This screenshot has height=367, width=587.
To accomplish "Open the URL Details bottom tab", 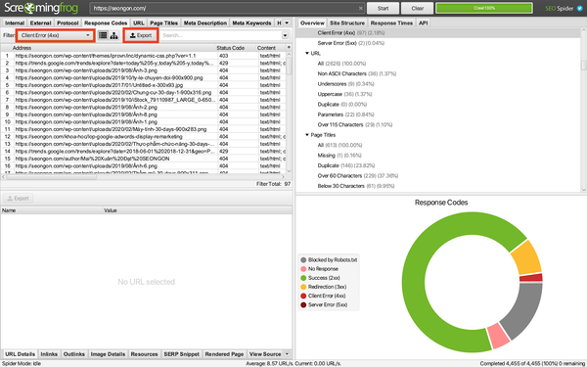I will pos(21,354).
